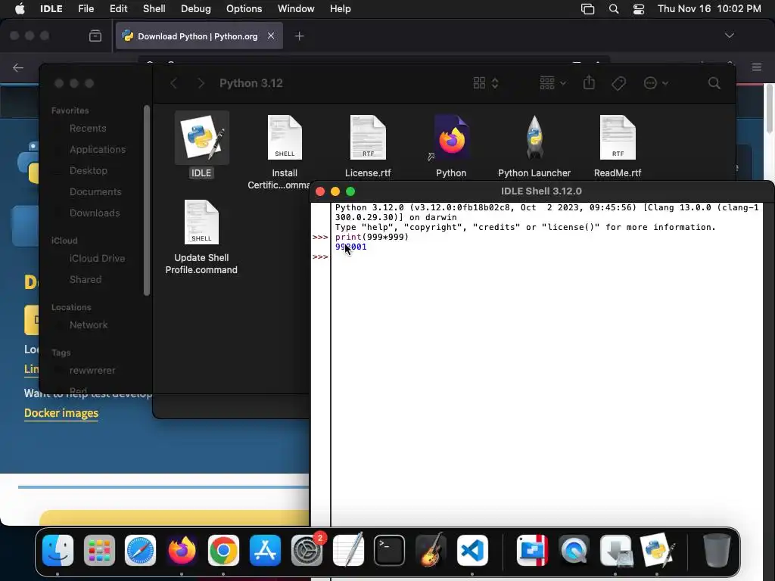Open Finder from the Dock

(x=58, y=551)
